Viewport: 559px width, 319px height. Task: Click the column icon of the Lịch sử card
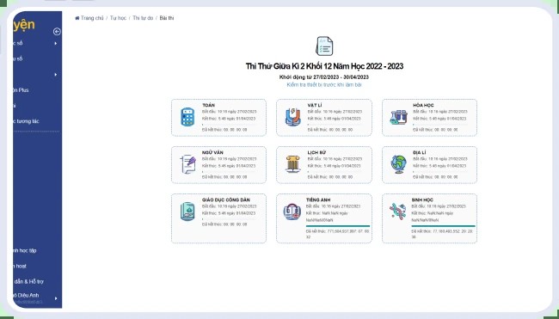293,164
